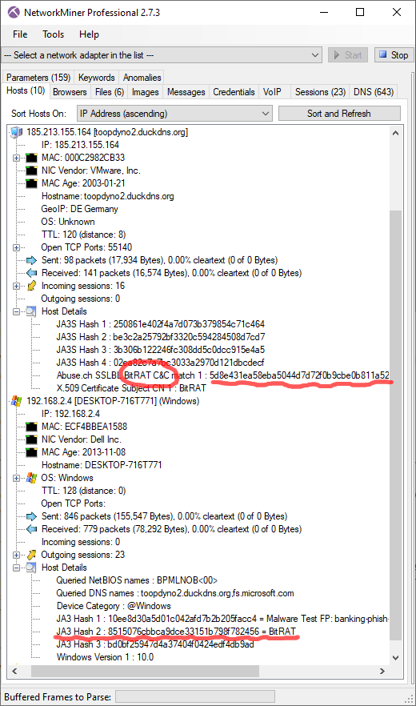416x706 pixels.
Task: Select the JA3 Hash 2 = BitRAT row
Action: click(x=176, y=632)
